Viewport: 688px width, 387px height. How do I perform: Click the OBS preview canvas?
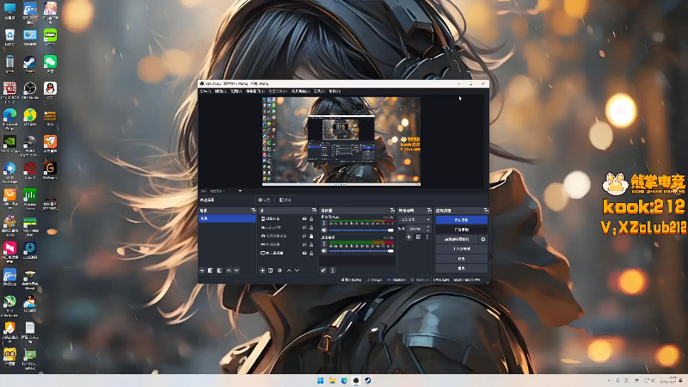tap(341, 141)
